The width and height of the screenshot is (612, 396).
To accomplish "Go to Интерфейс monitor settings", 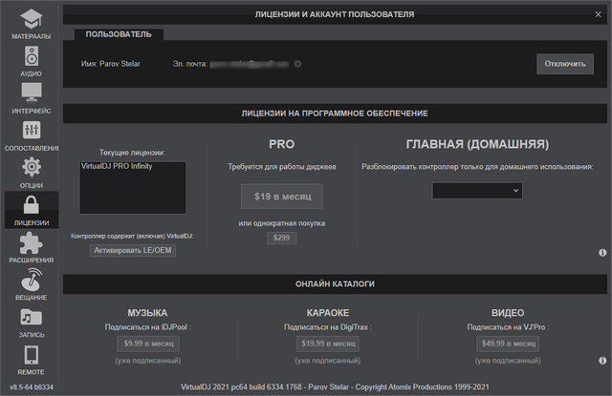I will tap(31, 97).
